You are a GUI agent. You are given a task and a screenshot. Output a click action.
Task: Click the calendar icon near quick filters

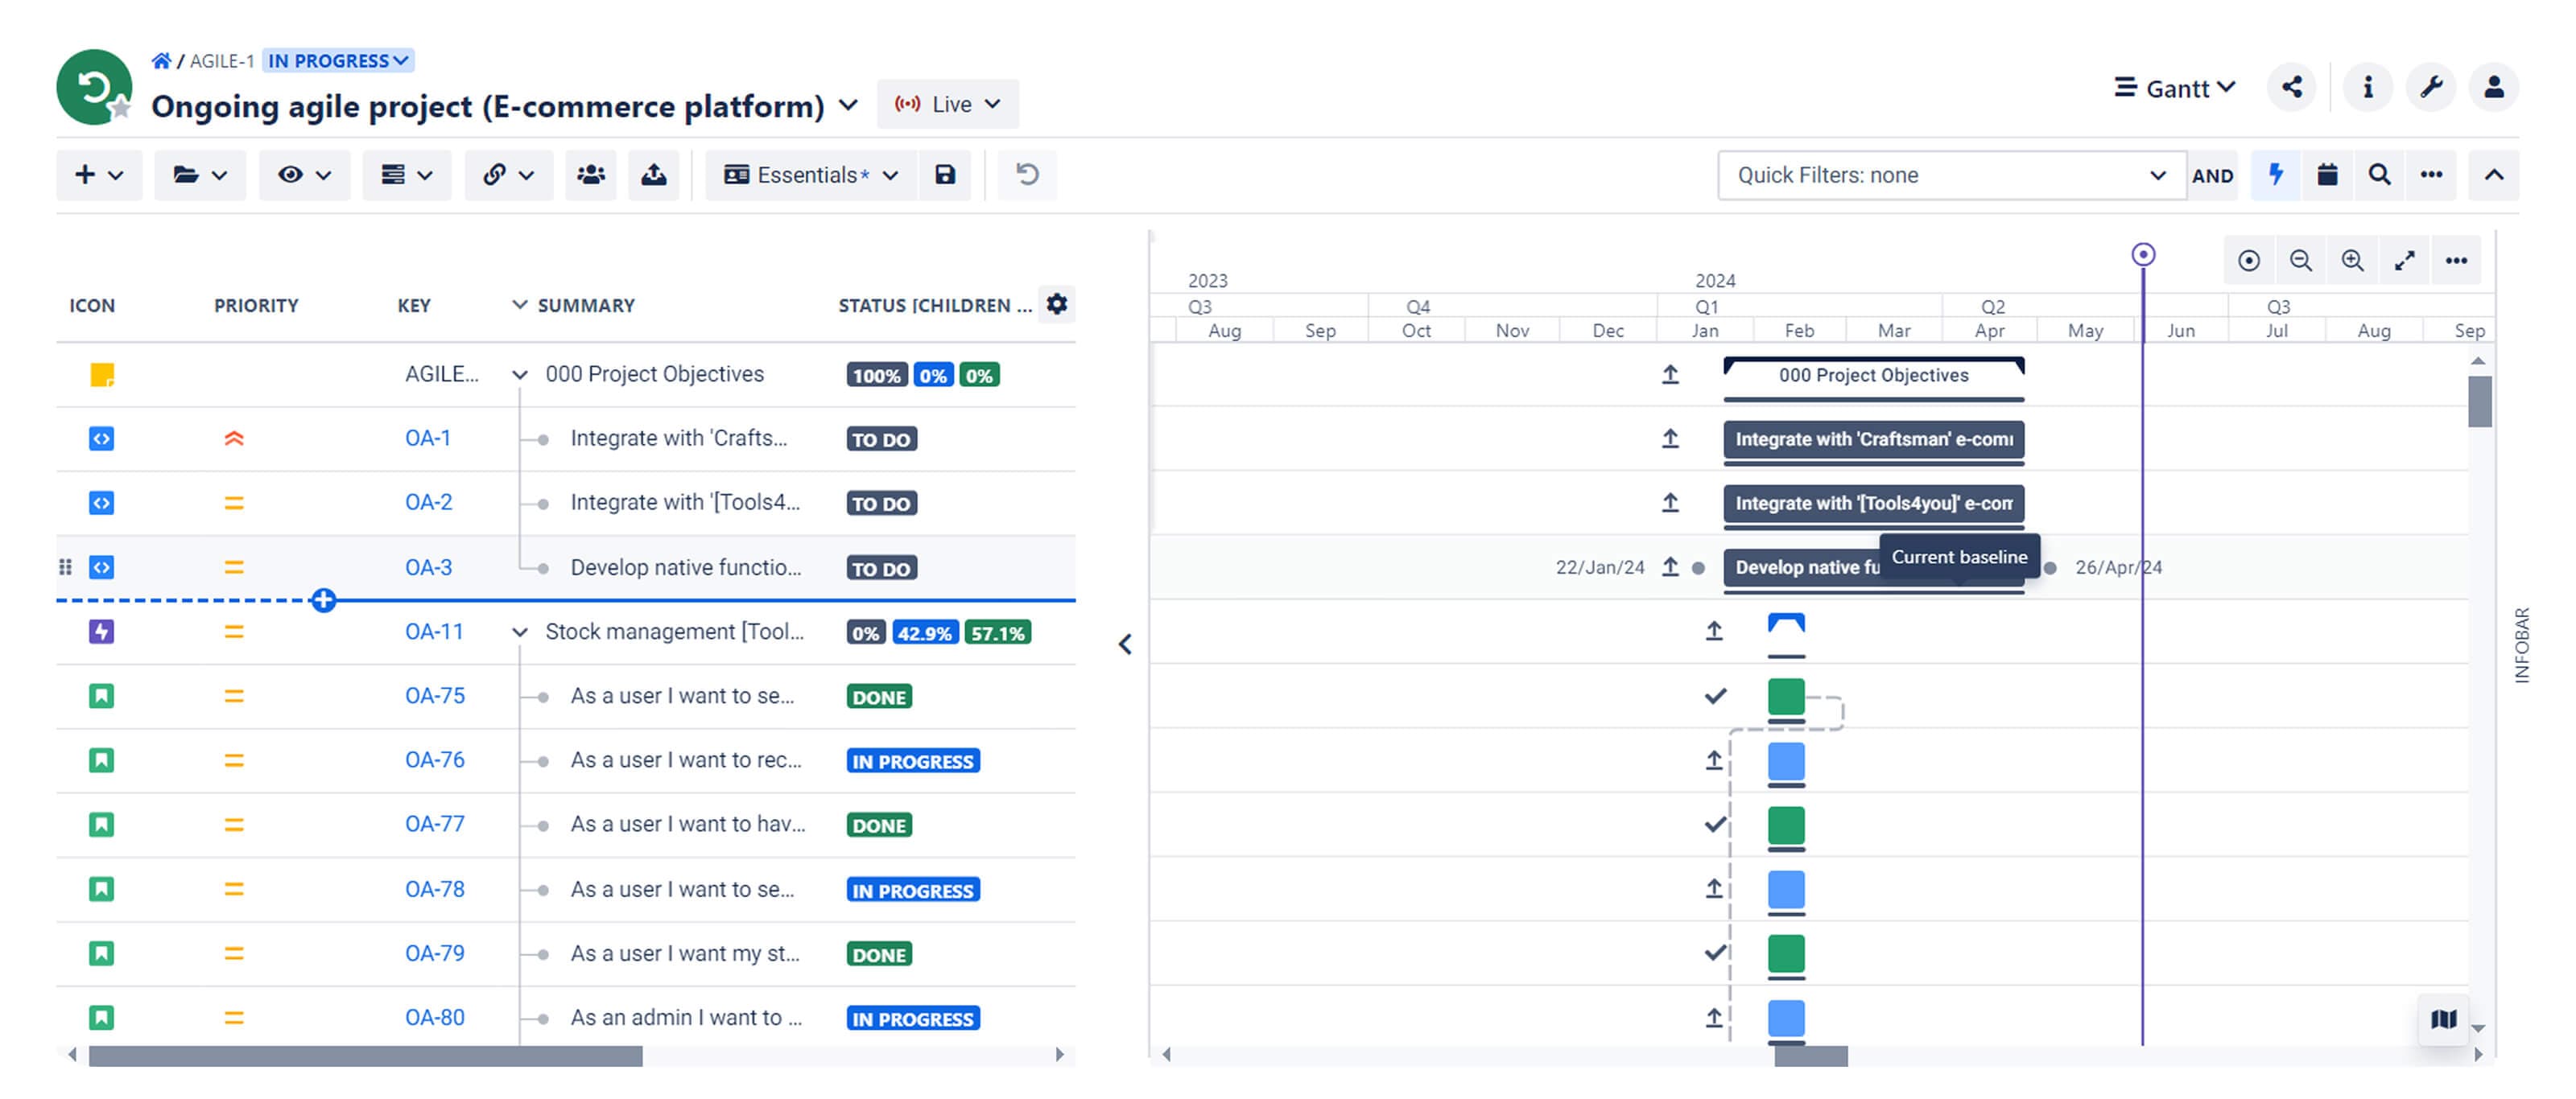coord(2327,175)
